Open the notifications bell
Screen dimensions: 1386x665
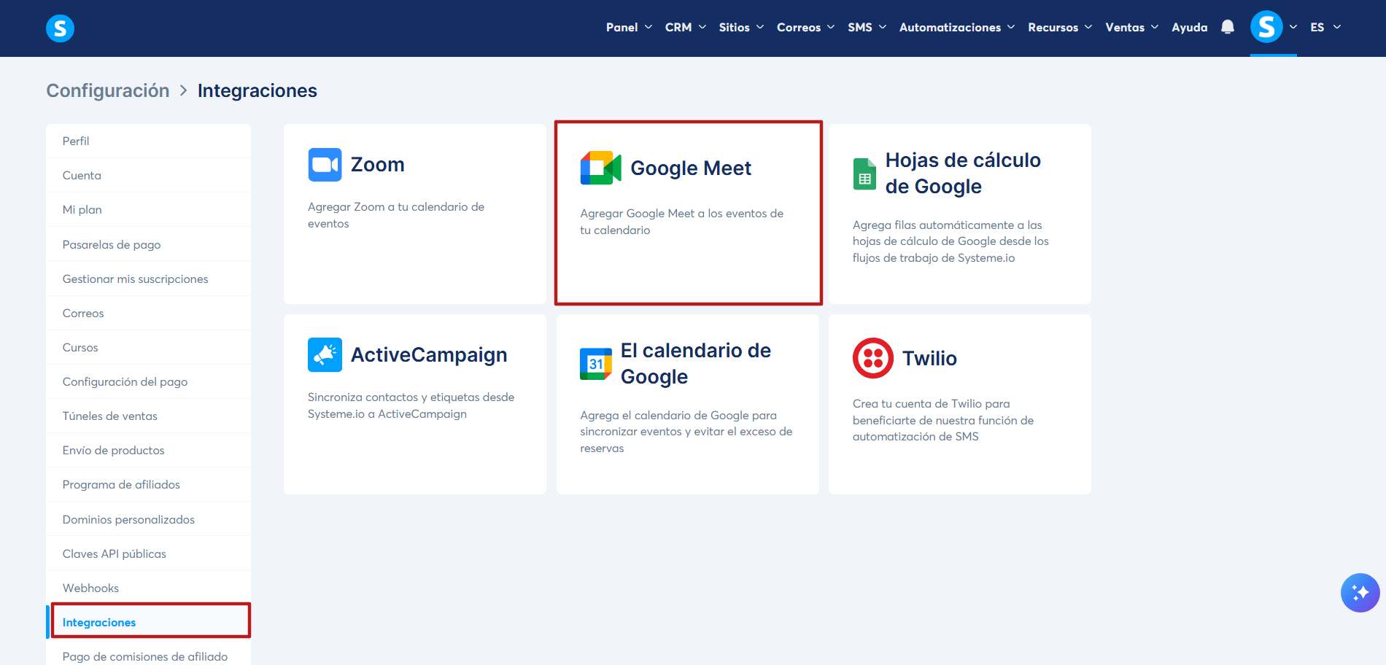tap(1228, 27)
